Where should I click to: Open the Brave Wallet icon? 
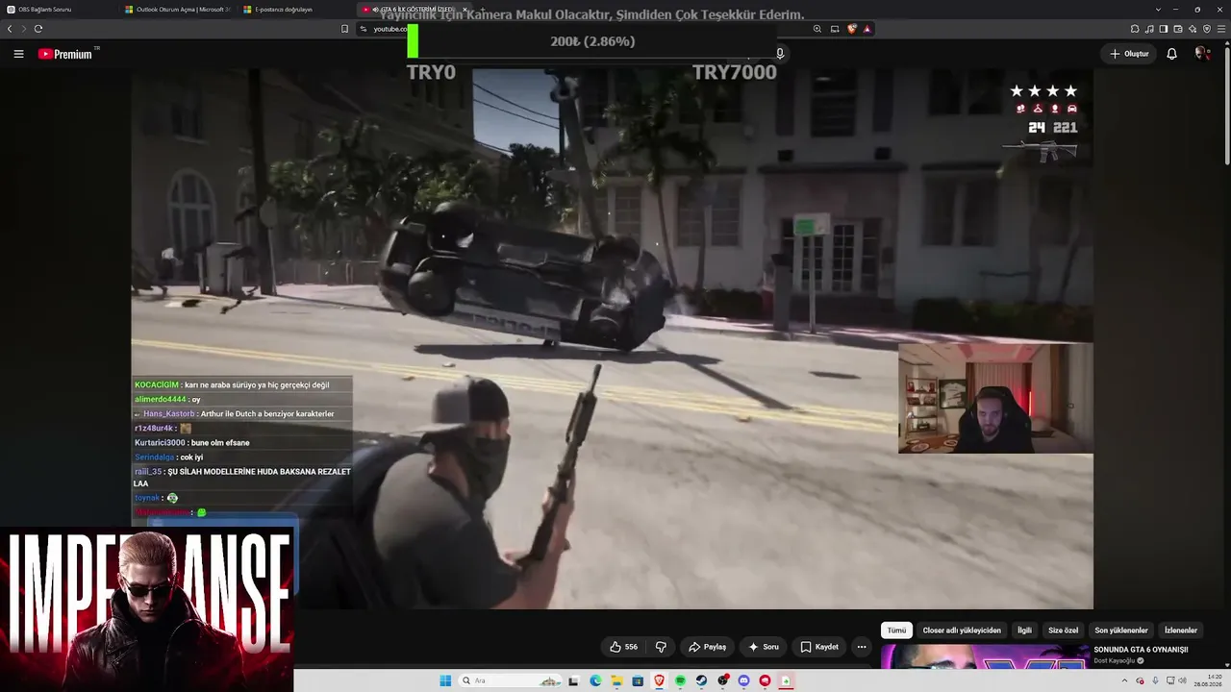point(1178,29)
